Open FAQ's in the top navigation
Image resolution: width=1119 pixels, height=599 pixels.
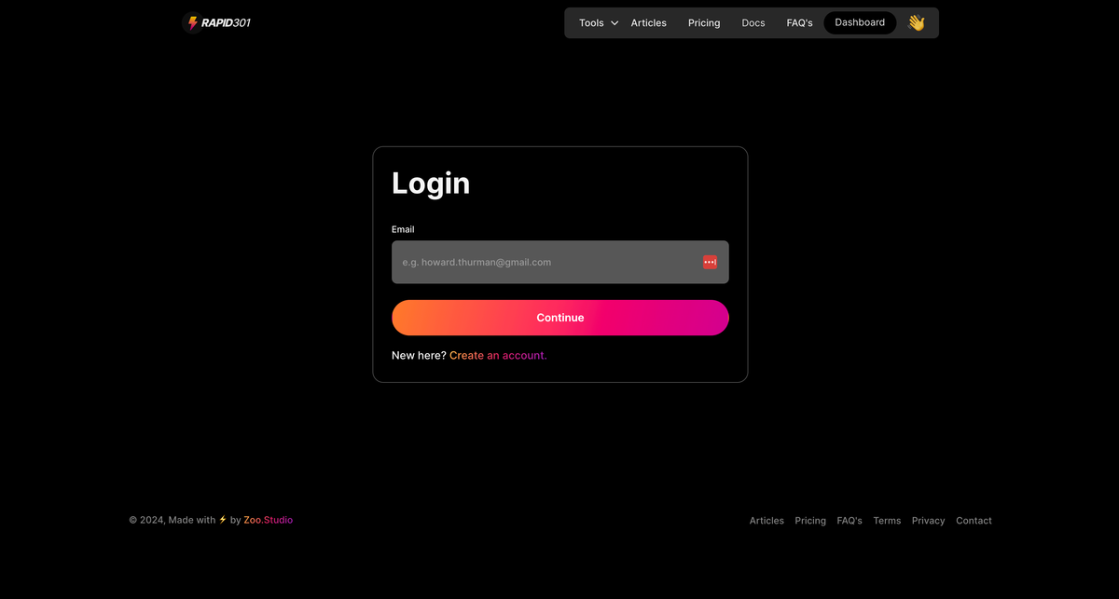pyautogui.click(x=799, y=23)
